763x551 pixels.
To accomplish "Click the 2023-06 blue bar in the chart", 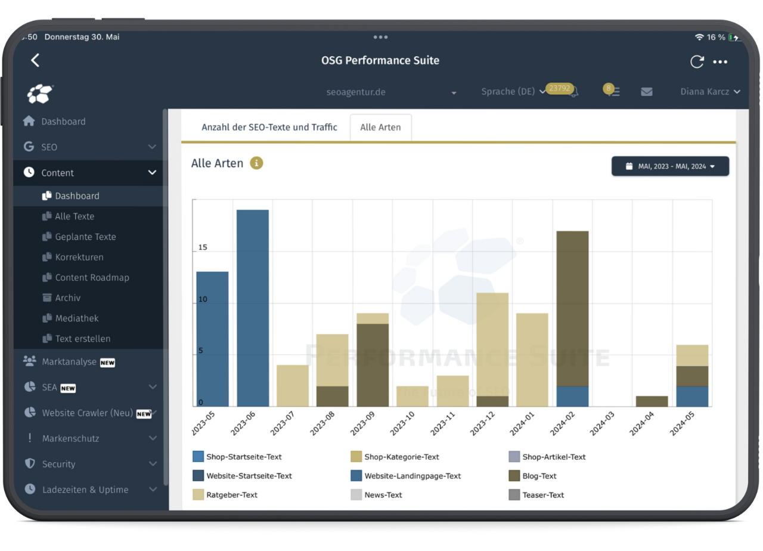I will [253, 308].
